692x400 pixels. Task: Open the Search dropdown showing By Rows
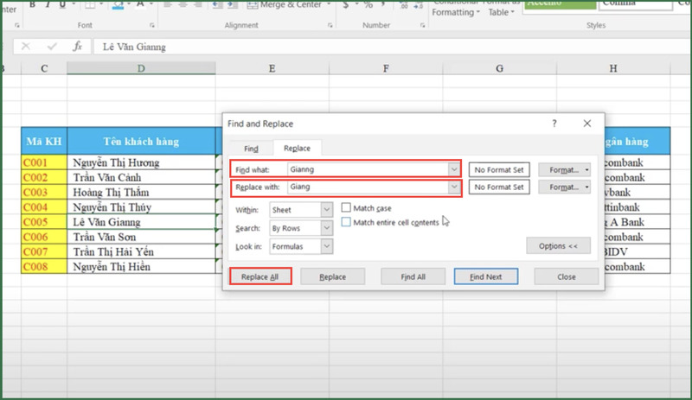pyautogui.click(x=326, y=228)
